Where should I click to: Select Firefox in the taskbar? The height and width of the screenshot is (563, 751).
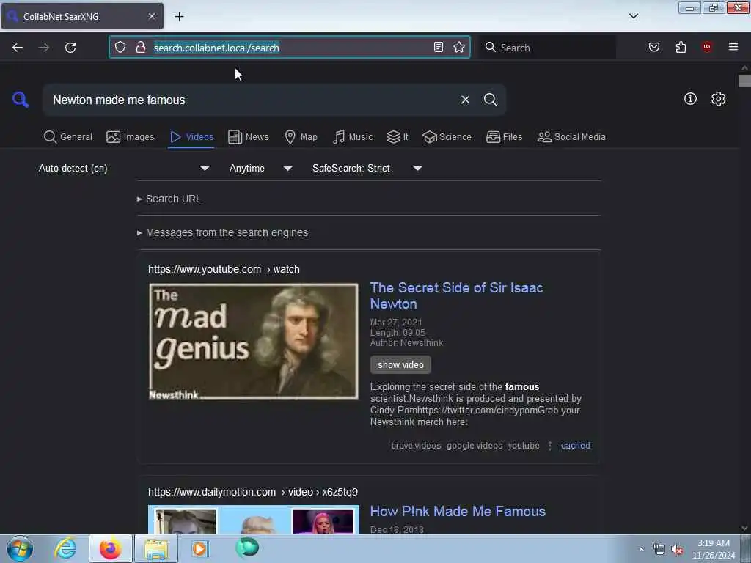[x=110, y=548]
